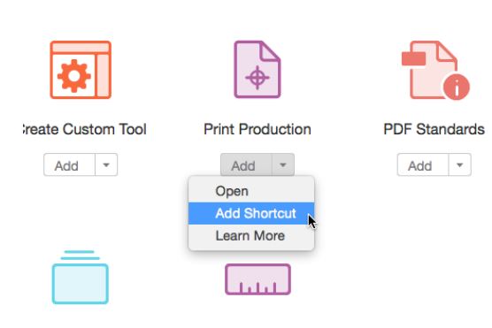Click the orange gear in Custom Tool icon
This screenshot has height=328, width=492.
pyautogui.click(x=74, y=76)
